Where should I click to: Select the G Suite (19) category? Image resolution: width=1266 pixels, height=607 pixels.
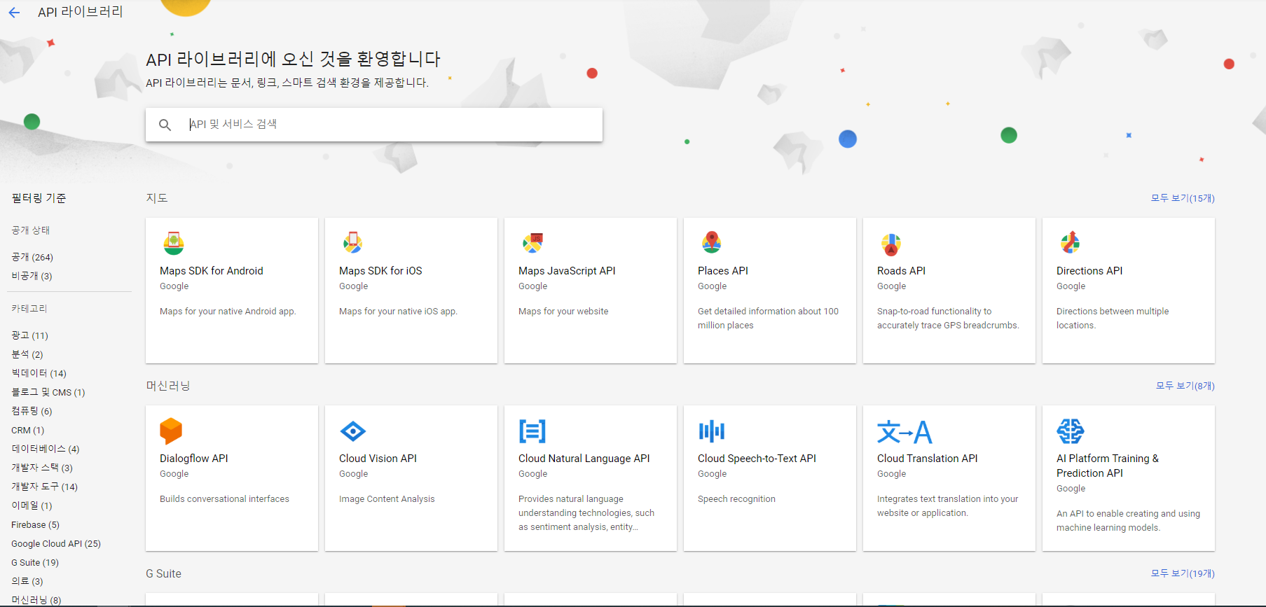35,562
